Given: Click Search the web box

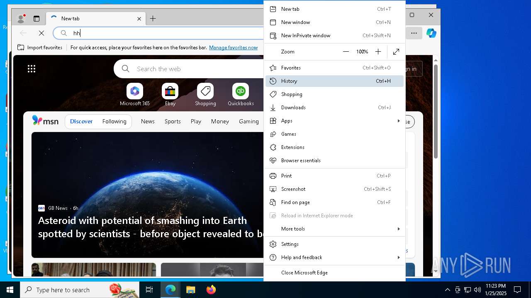Looking at the screenshot, I should click(x=189, y=69).
